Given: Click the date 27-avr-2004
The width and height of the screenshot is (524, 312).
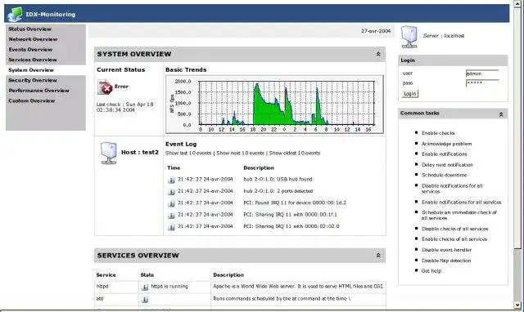Looking at the screenshot, I should click(x=376, y=31).
